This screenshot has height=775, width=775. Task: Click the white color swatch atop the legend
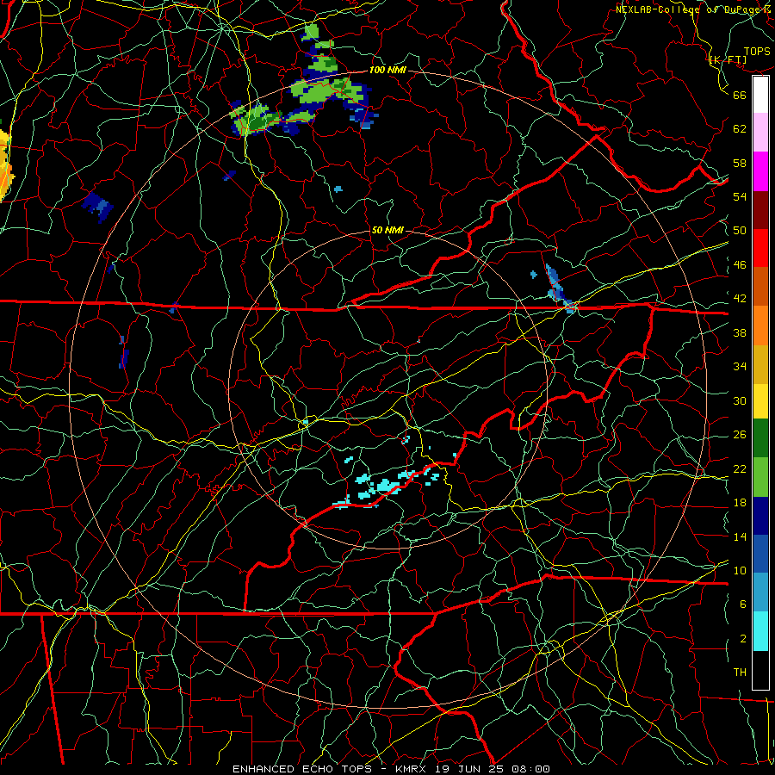click(760, 95)
